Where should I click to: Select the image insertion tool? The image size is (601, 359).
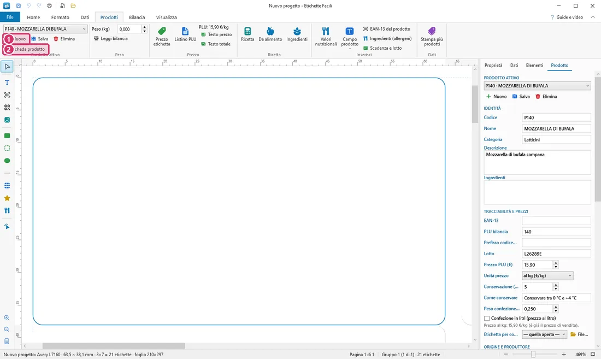coord(7,120)
